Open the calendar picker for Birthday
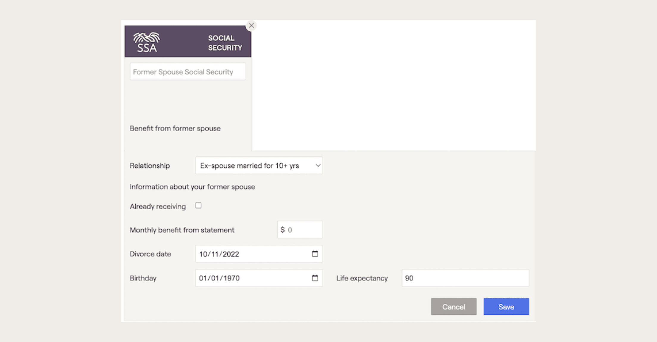Viewport: 657px width, 342px height. point(315,278)
